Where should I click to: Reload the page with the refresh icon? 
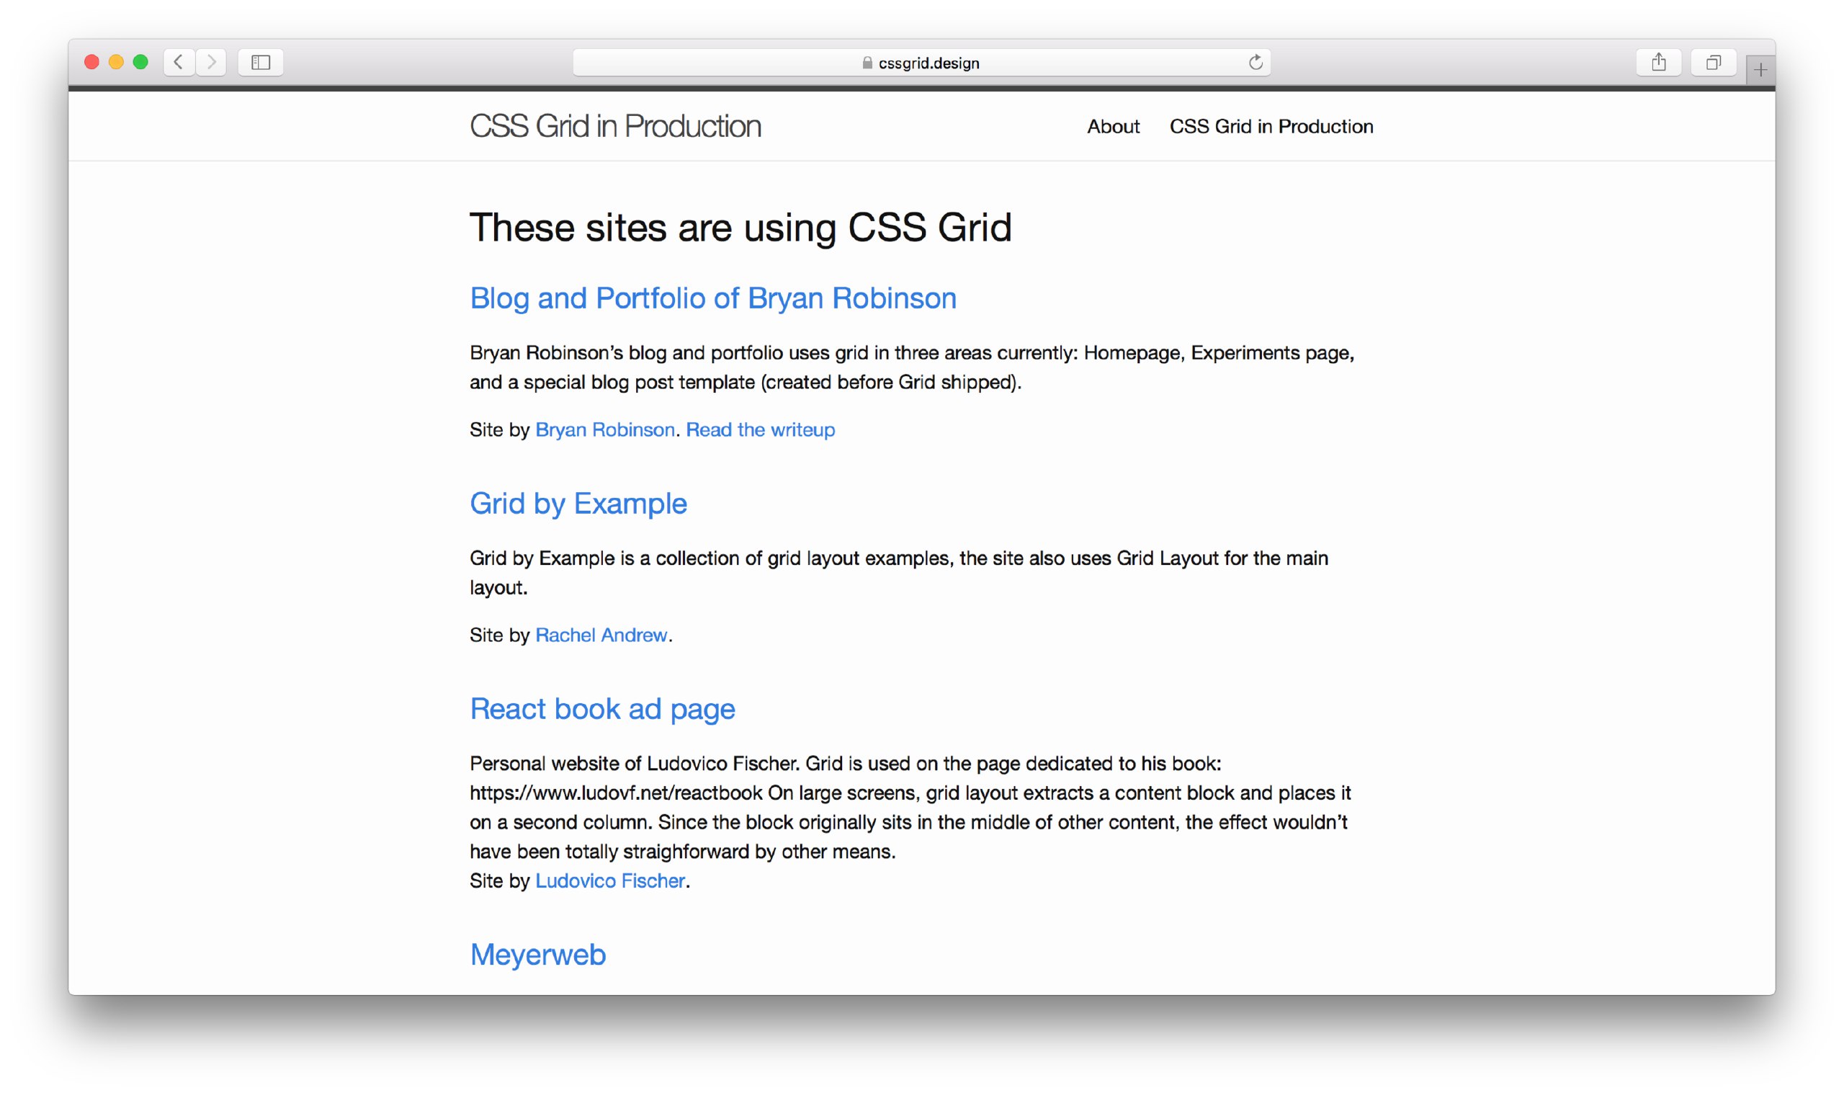tap(1256, 63)
